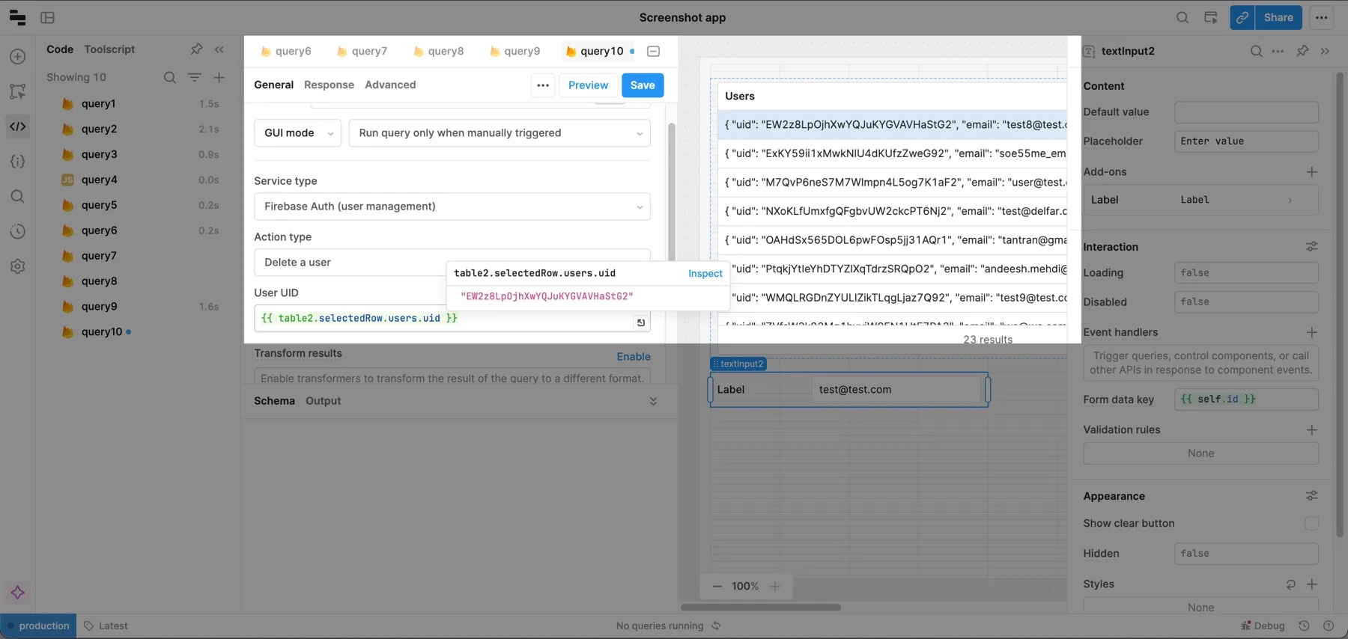Click the canvas horizontal scrollbar
The width and height of the screenshot is (1348, 639).
pos(760,608)
